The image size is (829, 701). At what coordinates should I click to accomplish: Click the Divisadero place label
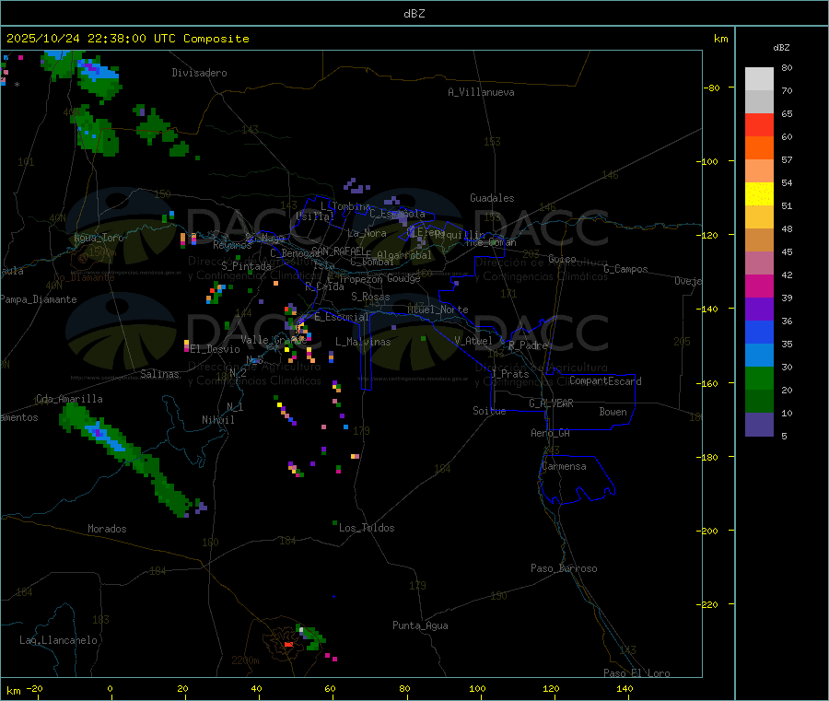tap(199, 73)
